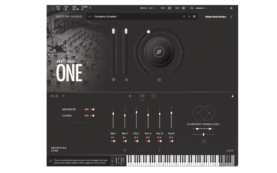Image resolution: width=277 pixels, height=173 pixels.
Task: Click the voices refresh icon
Action: pyautogui.click(x=90, y=8)
